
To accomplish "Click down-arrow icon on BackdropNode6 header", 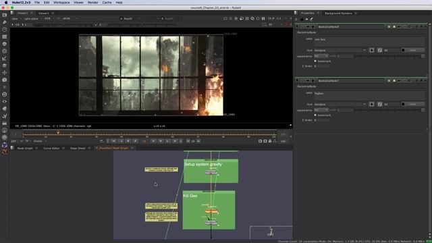I will point(313,27).
